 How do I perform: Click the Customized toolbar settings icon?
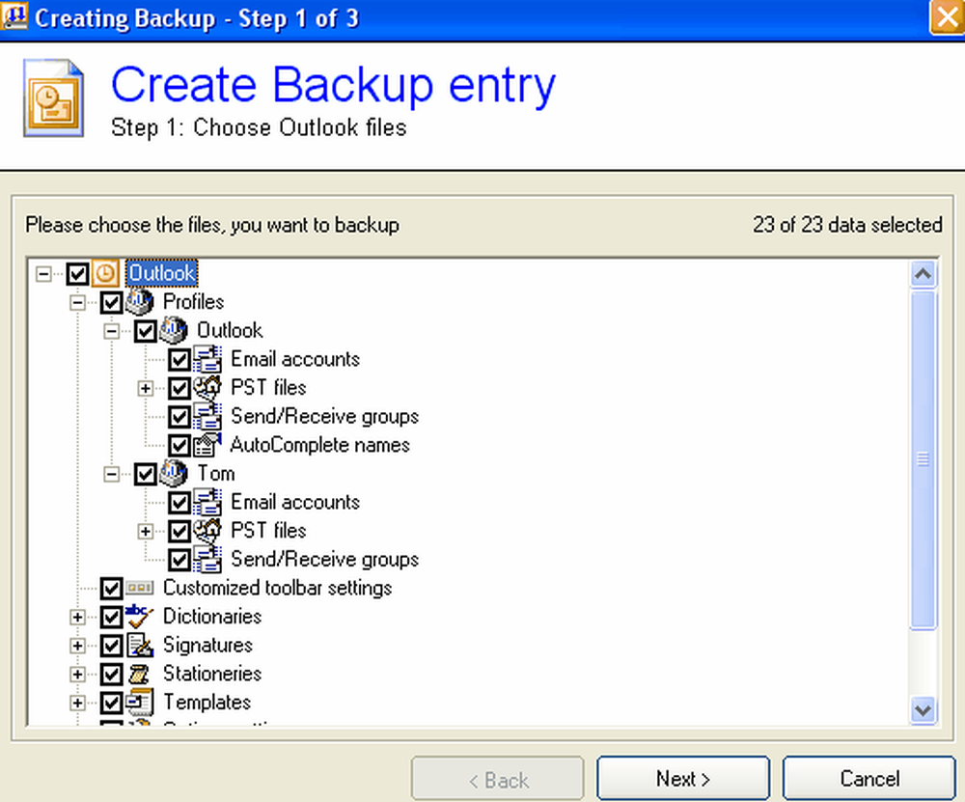tap(140, 588)
